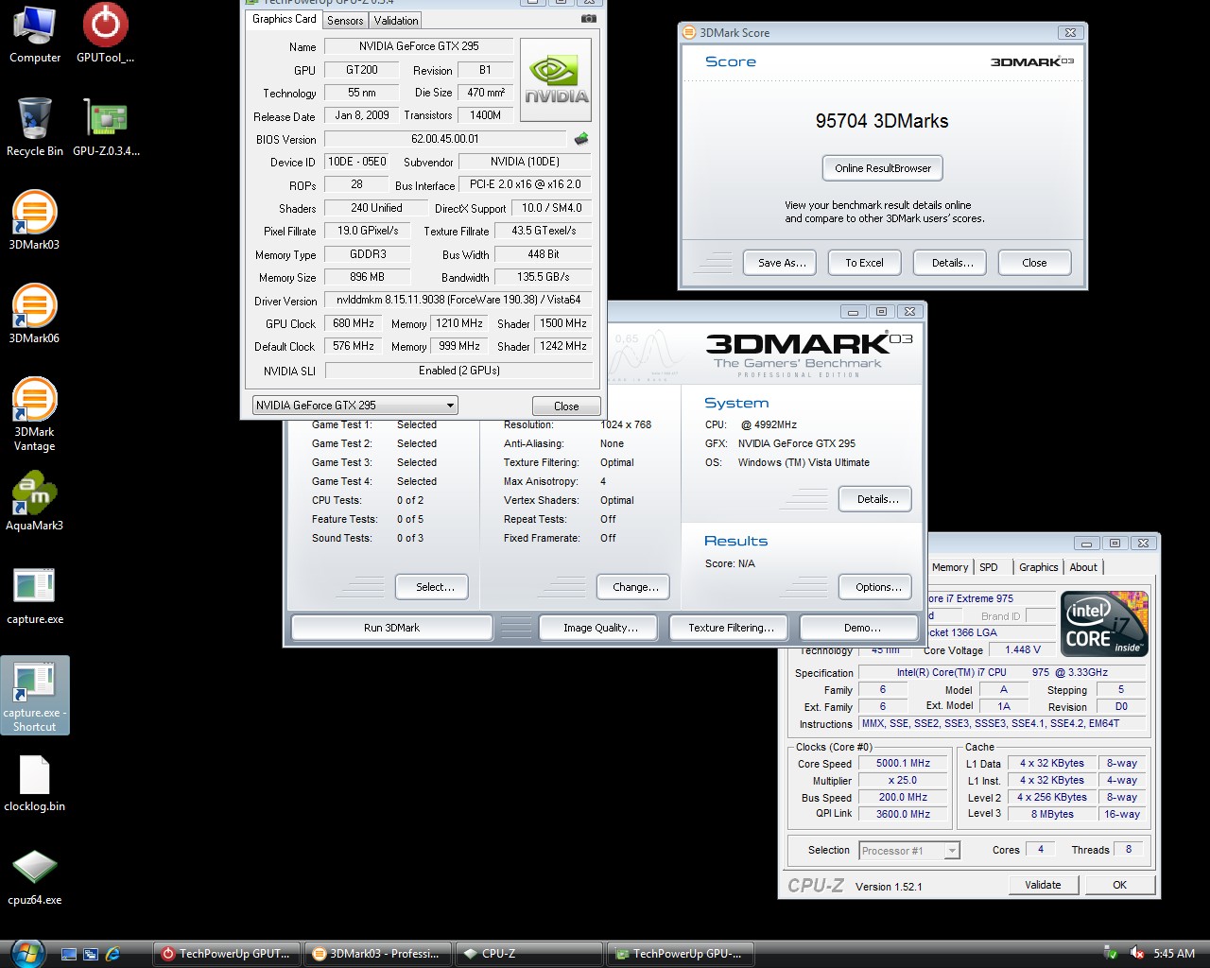Click the Core Speed value 5000.1 MHz
The width and height of the screenshot is (1210, 968).
903,763
